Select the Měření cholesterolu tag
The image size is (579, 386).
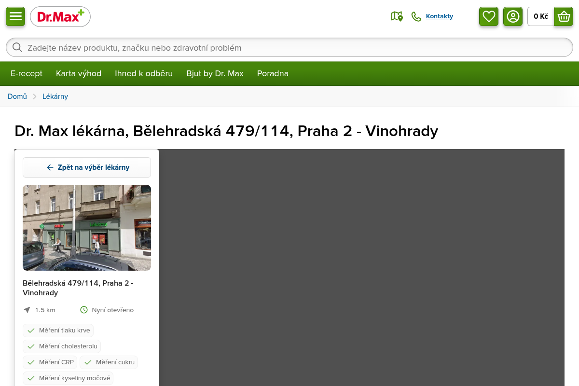[x=62, y=346]
